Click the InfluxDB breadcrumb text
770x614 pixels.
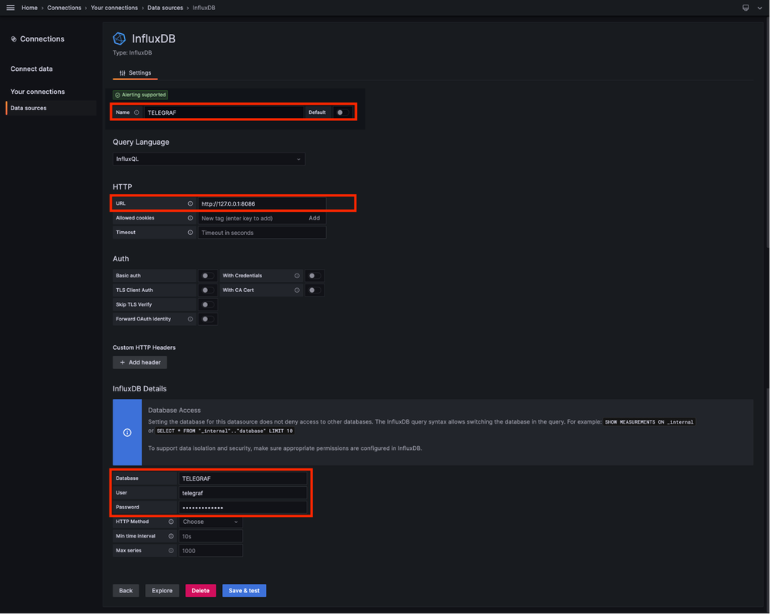coord(203,8)
